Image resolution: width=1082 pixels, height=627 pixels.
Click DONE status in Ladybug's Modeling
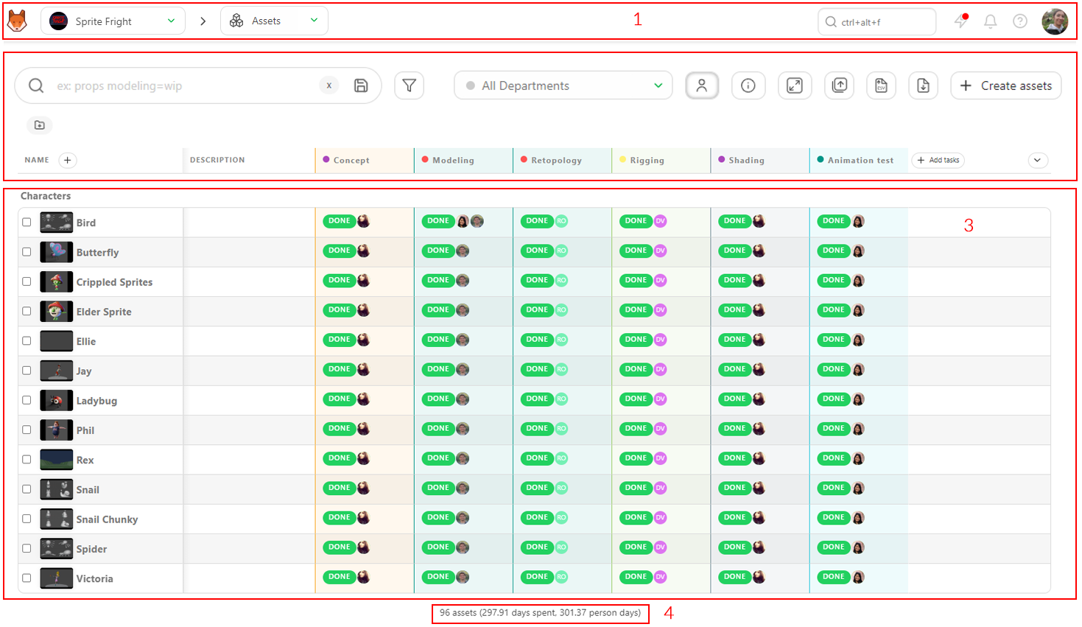(438, 399)
